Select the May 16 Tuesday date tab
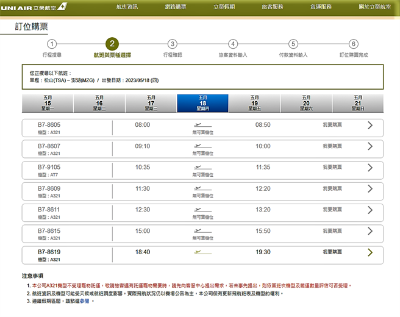 (x=99, y=103)
